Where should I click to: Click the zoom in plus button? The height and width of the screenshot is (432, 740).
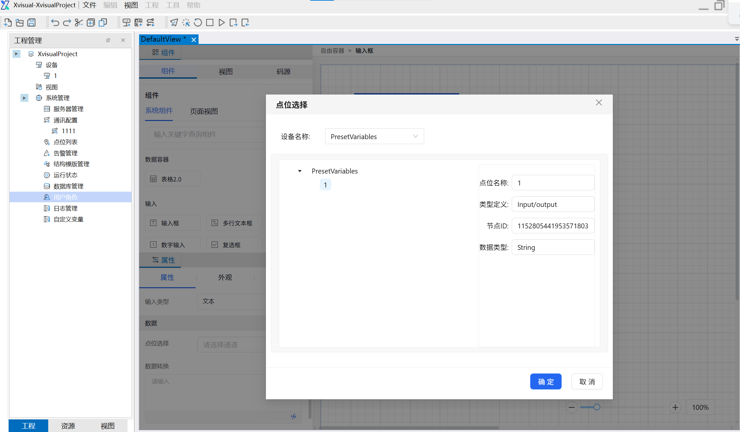(x=675, y=407)
